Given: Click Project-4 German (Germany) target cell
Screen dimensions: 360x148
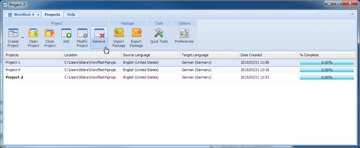Looking at the screenshot, I should click(x=197, y=70).
